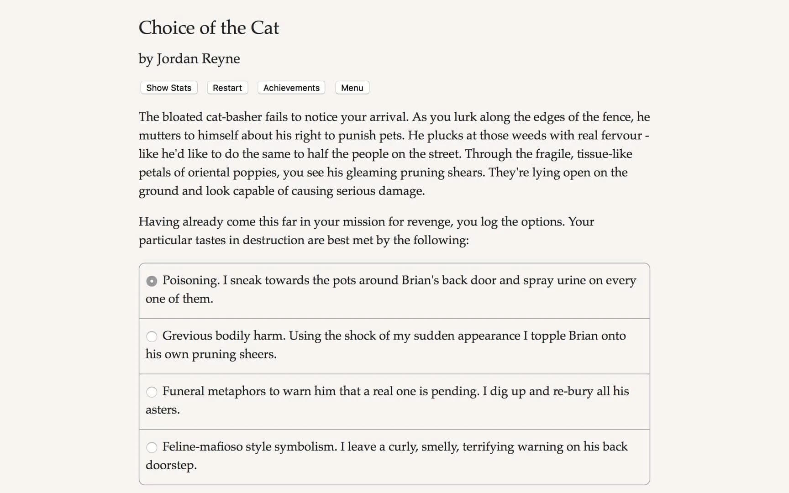Click the radio circle beside Poisoning
This screenshot has width=789, height=493.
click(x=152, y=281)
